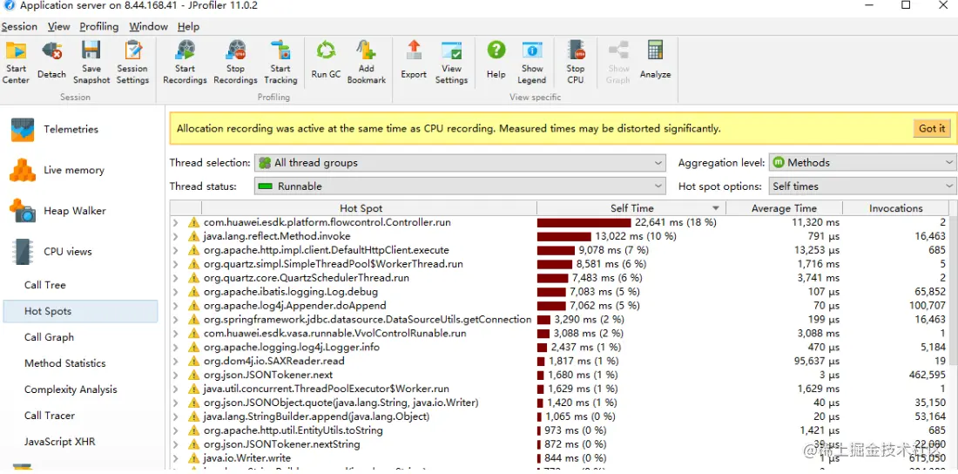This screenshot has width=958, height=474.
Task: Expand the Controller.run hot spot row
Action: [x=176, y=223]
